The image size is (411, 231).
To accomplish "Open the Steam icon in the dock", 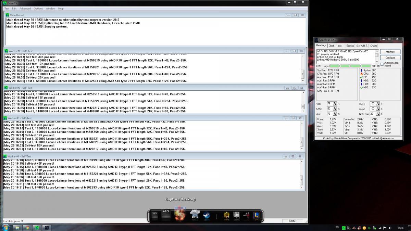I will pyautogui.click(x=206, y=216).
